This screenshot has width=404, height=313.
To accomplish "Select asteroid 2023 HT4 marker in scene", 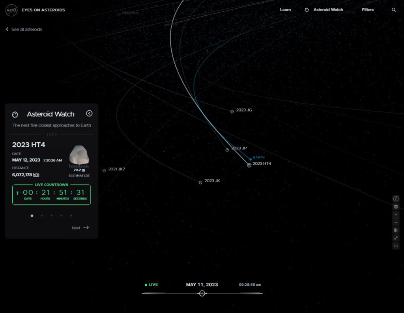I will [x=249, y=165].
